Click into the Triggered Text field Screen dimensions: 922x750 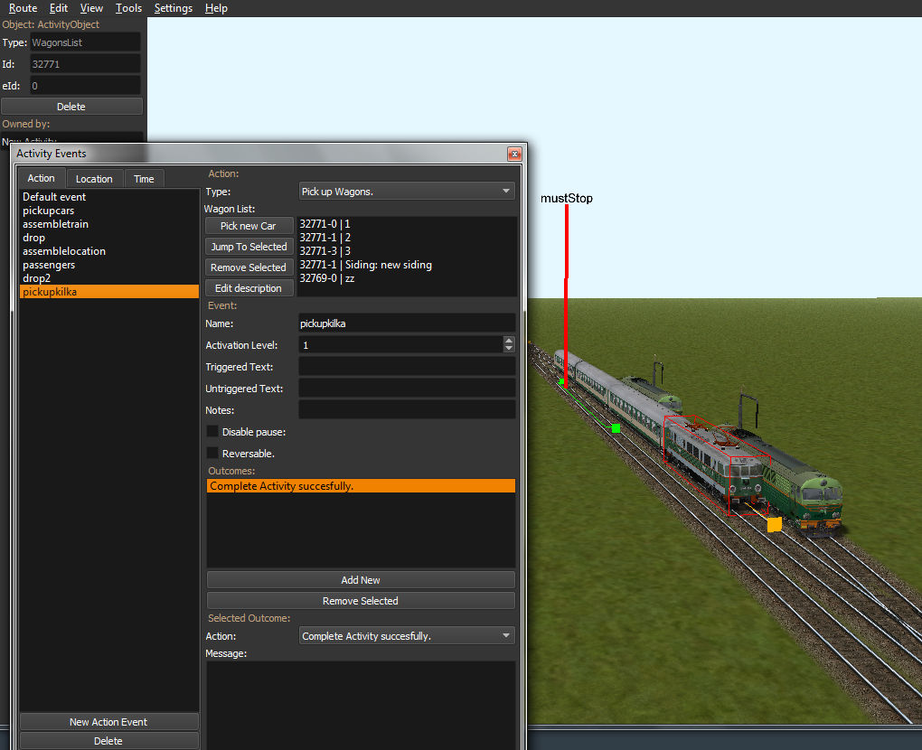[x=407, y=367]
